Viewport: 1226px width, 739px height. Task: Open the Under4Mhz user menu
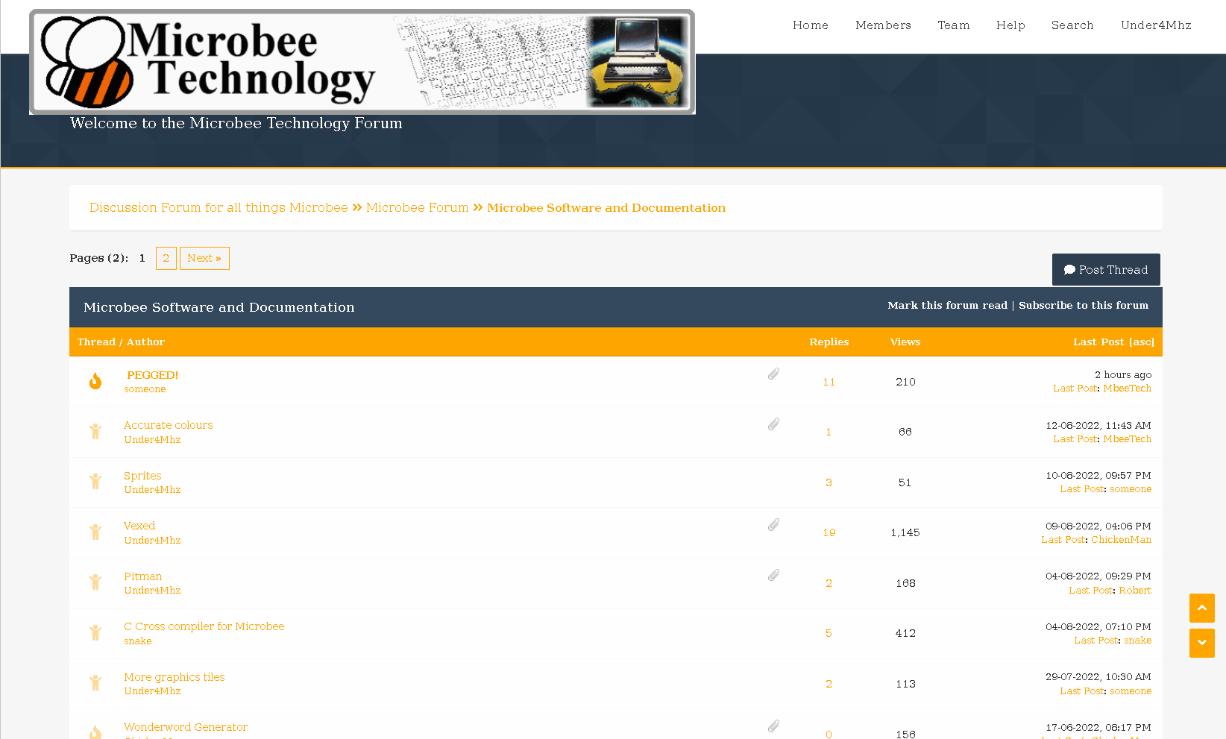point(1155,25)
